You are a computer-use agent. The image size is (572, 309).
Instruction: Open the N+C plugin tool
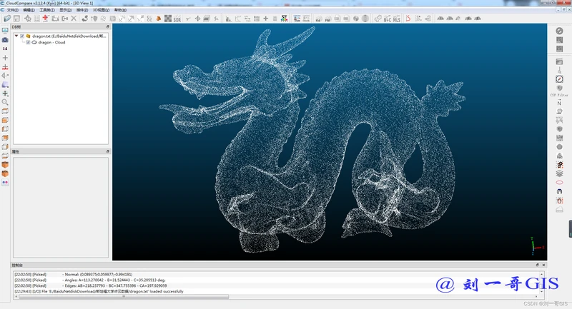tap(387, 19)
